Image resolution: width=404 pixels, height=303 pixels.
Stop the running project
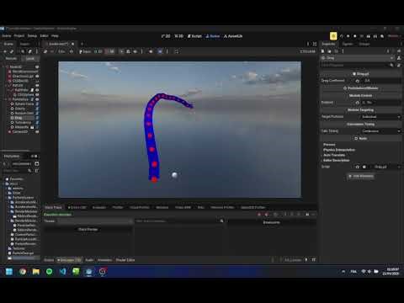tap(355, 36)
